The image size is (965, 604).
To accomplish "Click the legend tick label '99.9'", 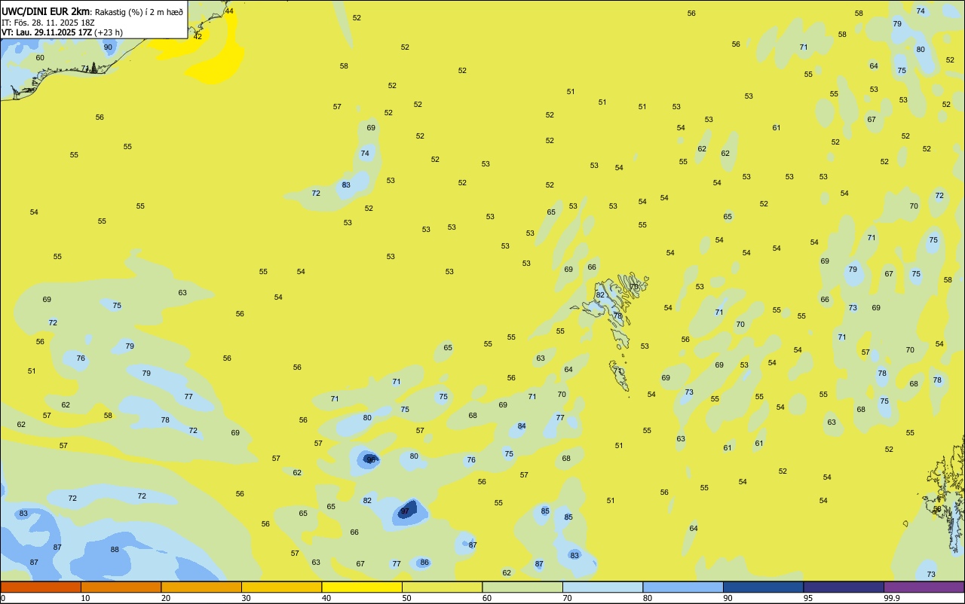I will (892, 598).
